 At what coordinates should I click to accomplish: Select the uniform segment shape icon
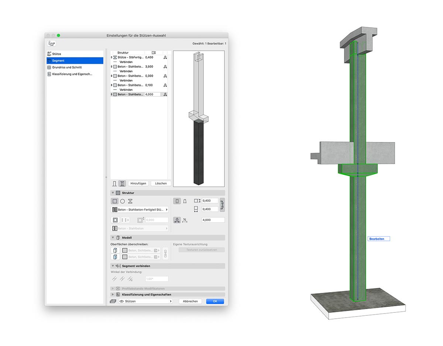[x=177, y=201]
